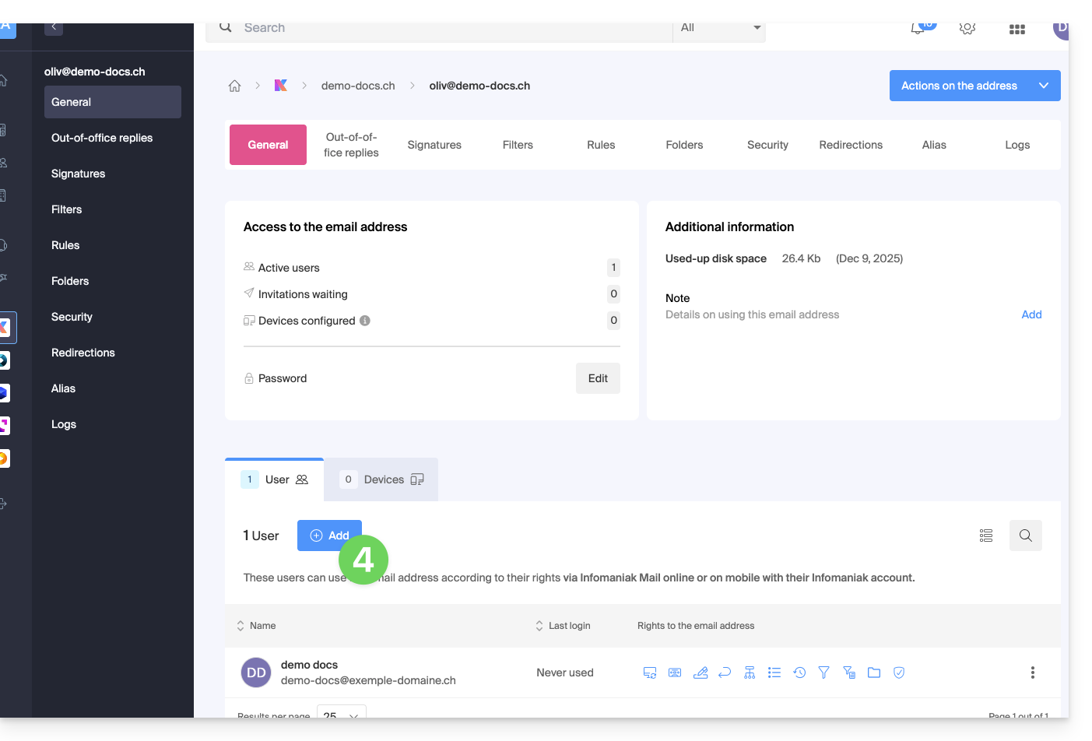The height and width of the screenshot is (741, 1092).
Task: Switch to the Devices tab
Action: (x=381, y=479)
